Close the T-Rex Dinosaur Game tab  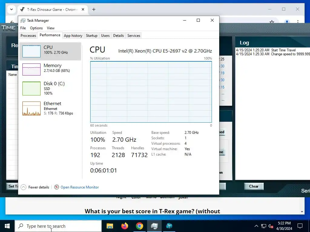pos(83,9)
